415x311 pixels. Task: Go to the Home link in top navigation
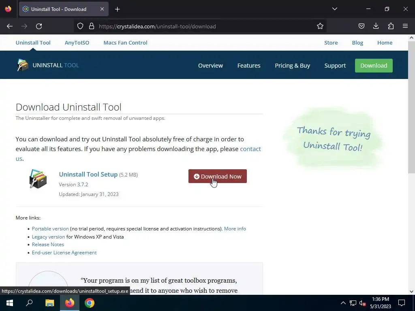point(385,43)
